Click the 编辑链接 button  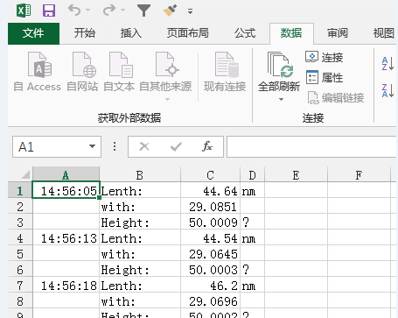tap(335, 97)
